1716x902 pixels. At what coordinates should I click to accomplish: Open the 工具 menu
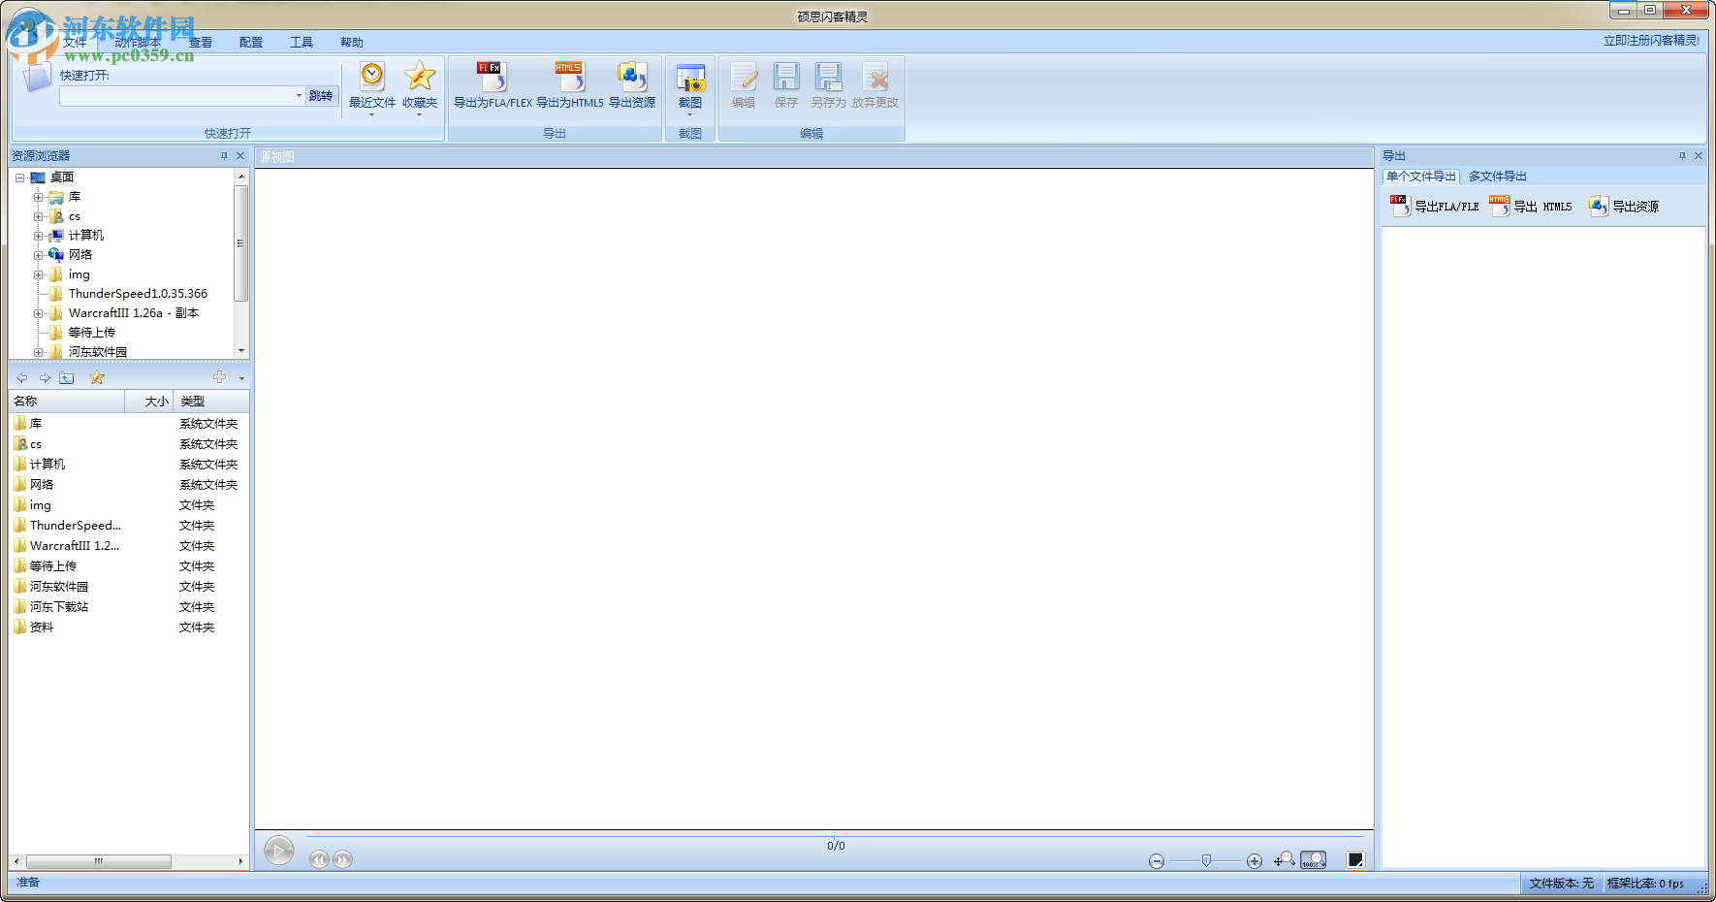pyautogui.click(x=302, y=43)
